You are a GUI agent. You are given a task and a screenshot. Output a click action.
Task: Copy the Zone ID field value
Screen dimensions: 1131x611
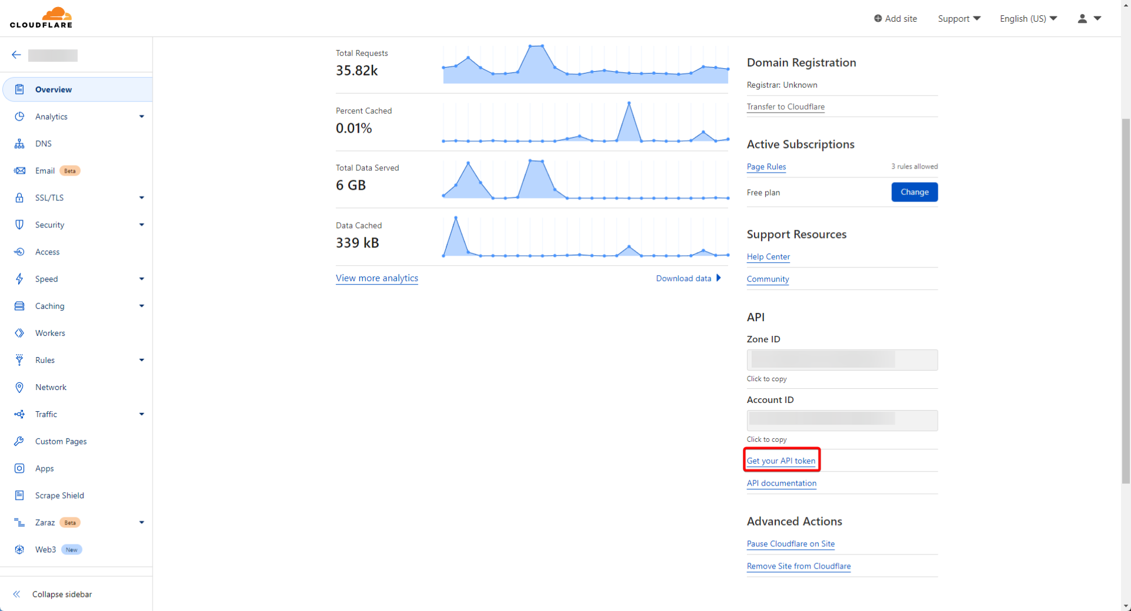[842, 360]
